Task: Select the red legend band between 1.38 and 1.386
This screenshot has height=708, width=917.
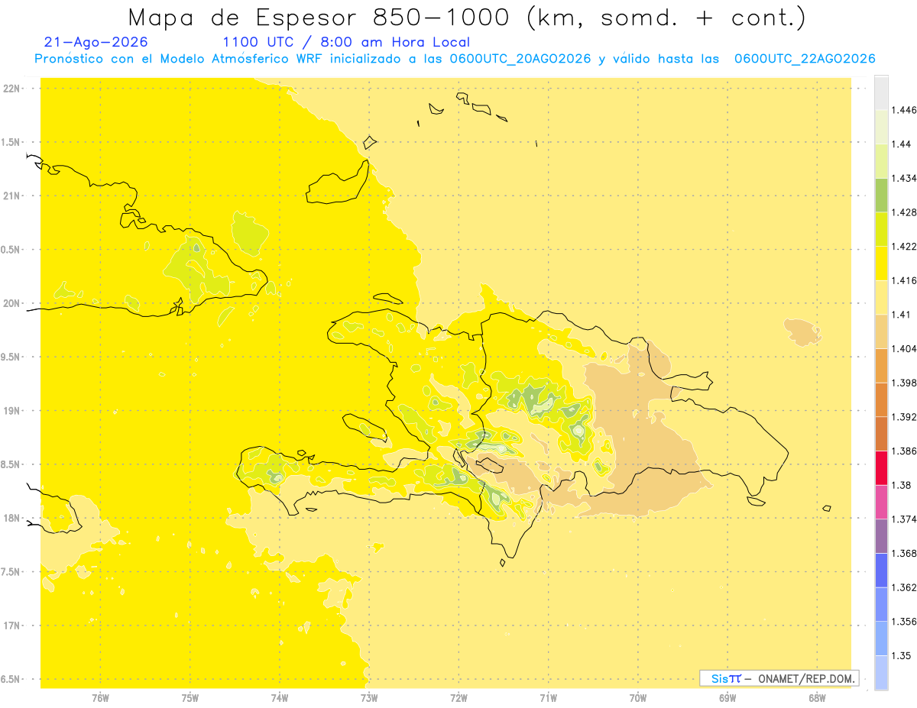Action: 881,468
